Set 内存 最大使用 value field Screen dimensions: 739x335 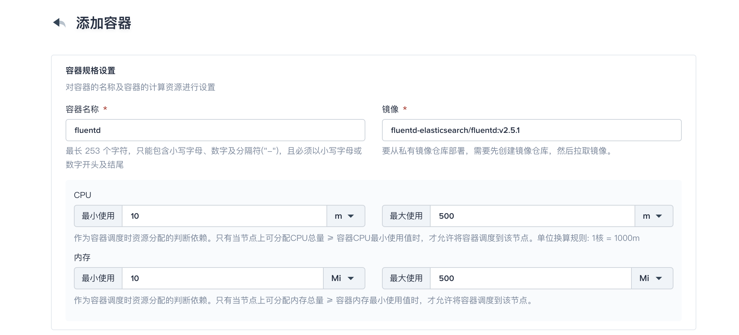[531, 278]
